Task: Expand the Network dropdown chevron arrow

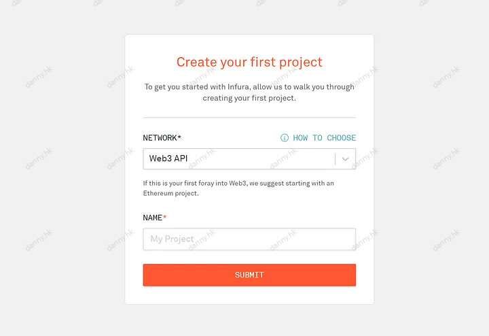Action: [x=345, y=159]
